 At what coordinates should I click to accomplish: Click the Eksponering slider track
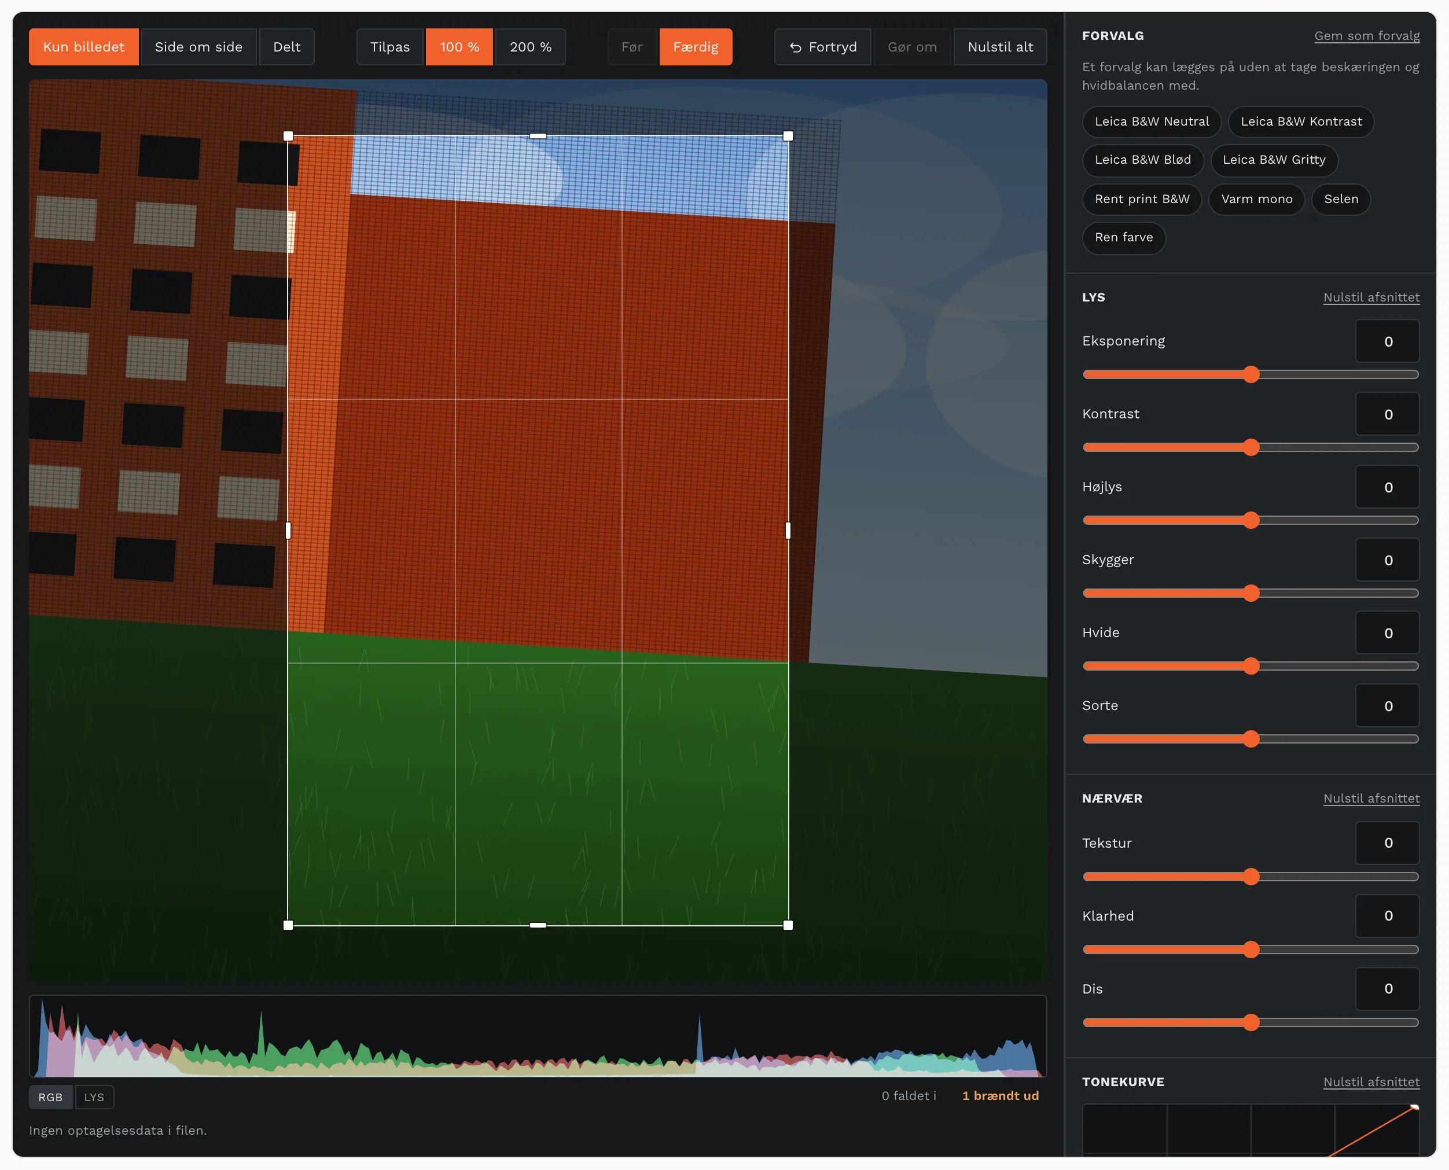tap(1251, 375)
